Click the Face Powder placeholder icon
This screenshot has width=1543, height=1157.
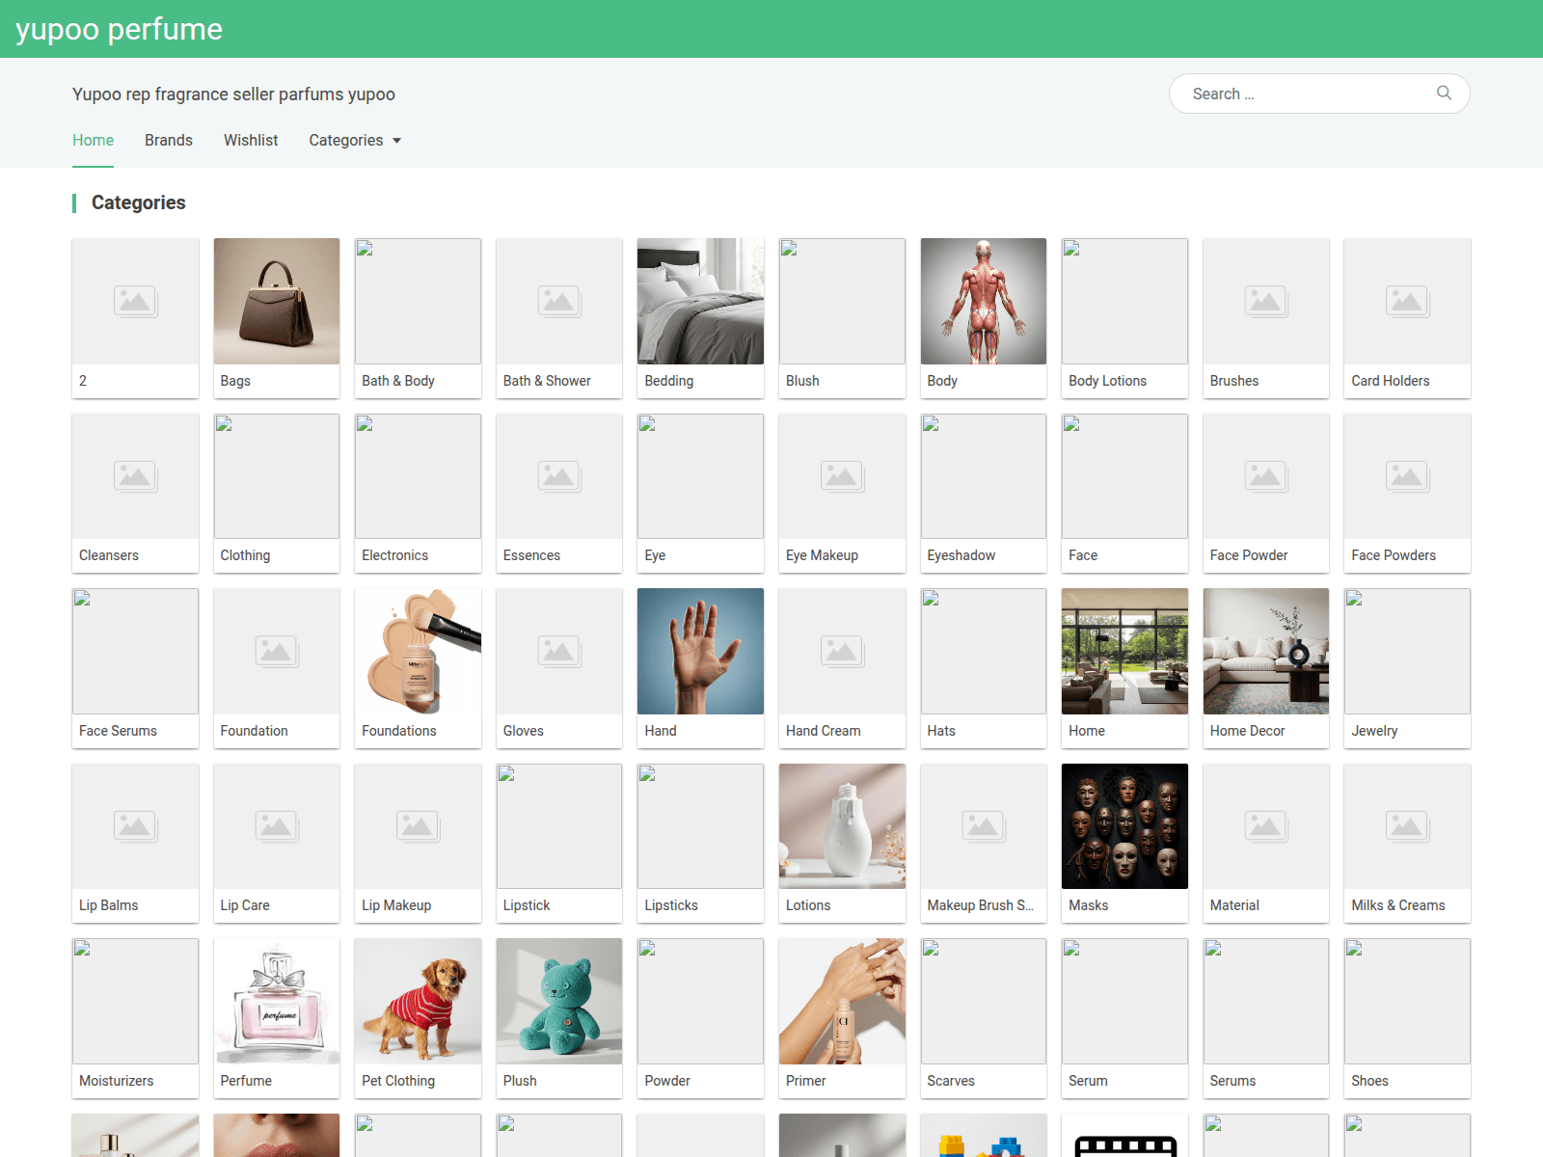pos(1266,476)
